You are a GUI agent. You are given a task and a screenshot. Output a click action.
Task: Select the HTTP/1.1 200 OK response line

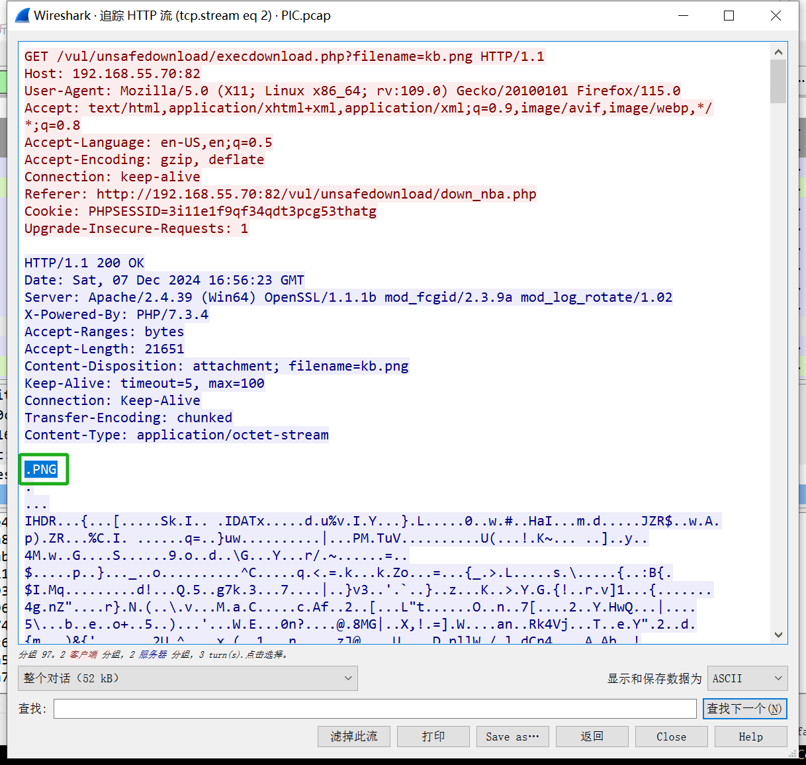(x=84, y=263)
